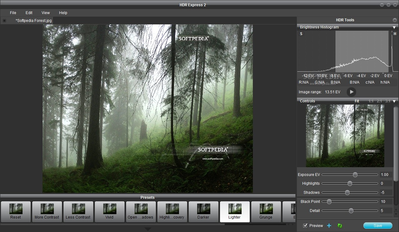
Task: Click the -4 EV histogram axis label
Action: [x=361, y=76]
